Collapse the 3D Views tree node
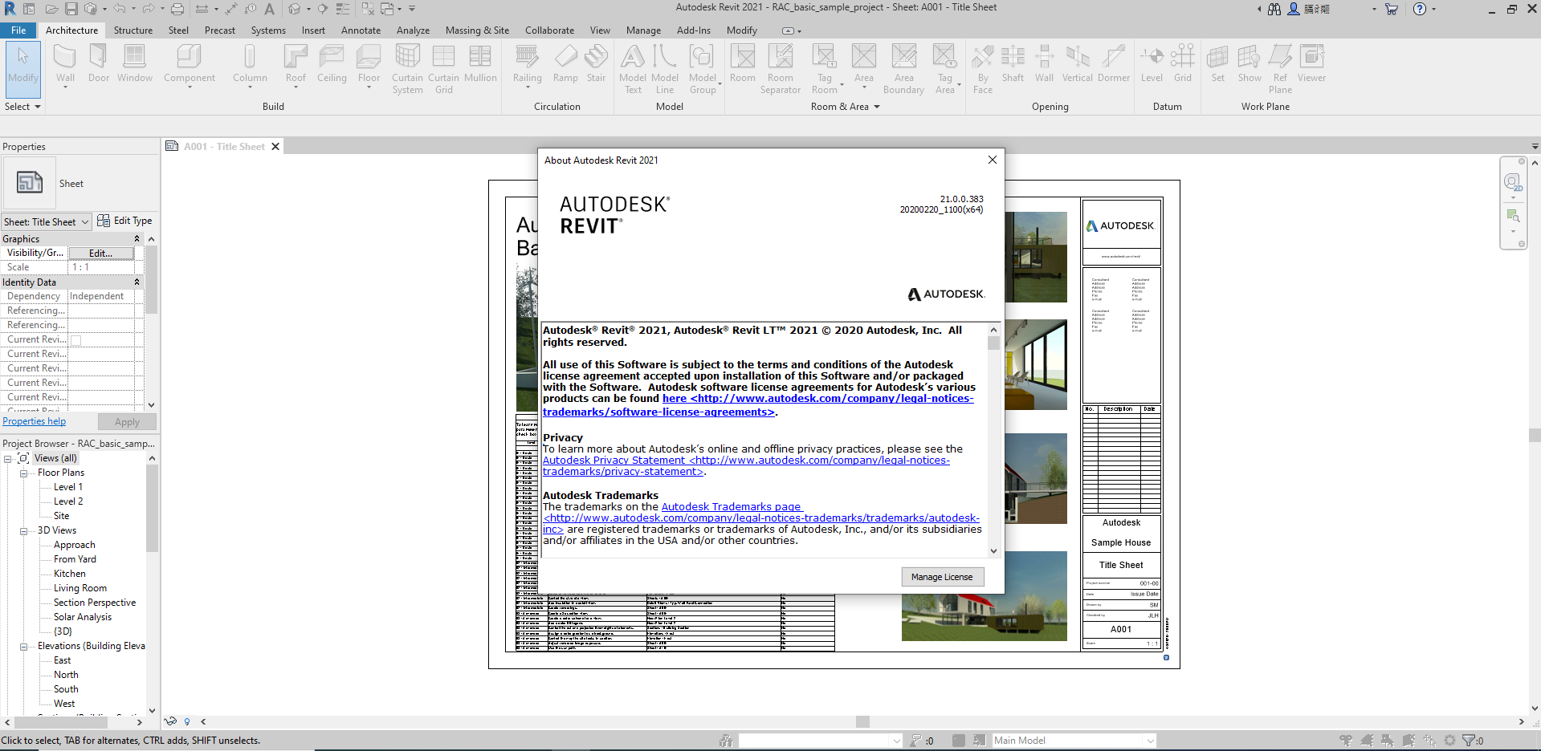The image size is (1541, 751). click(x=23, y=531)
